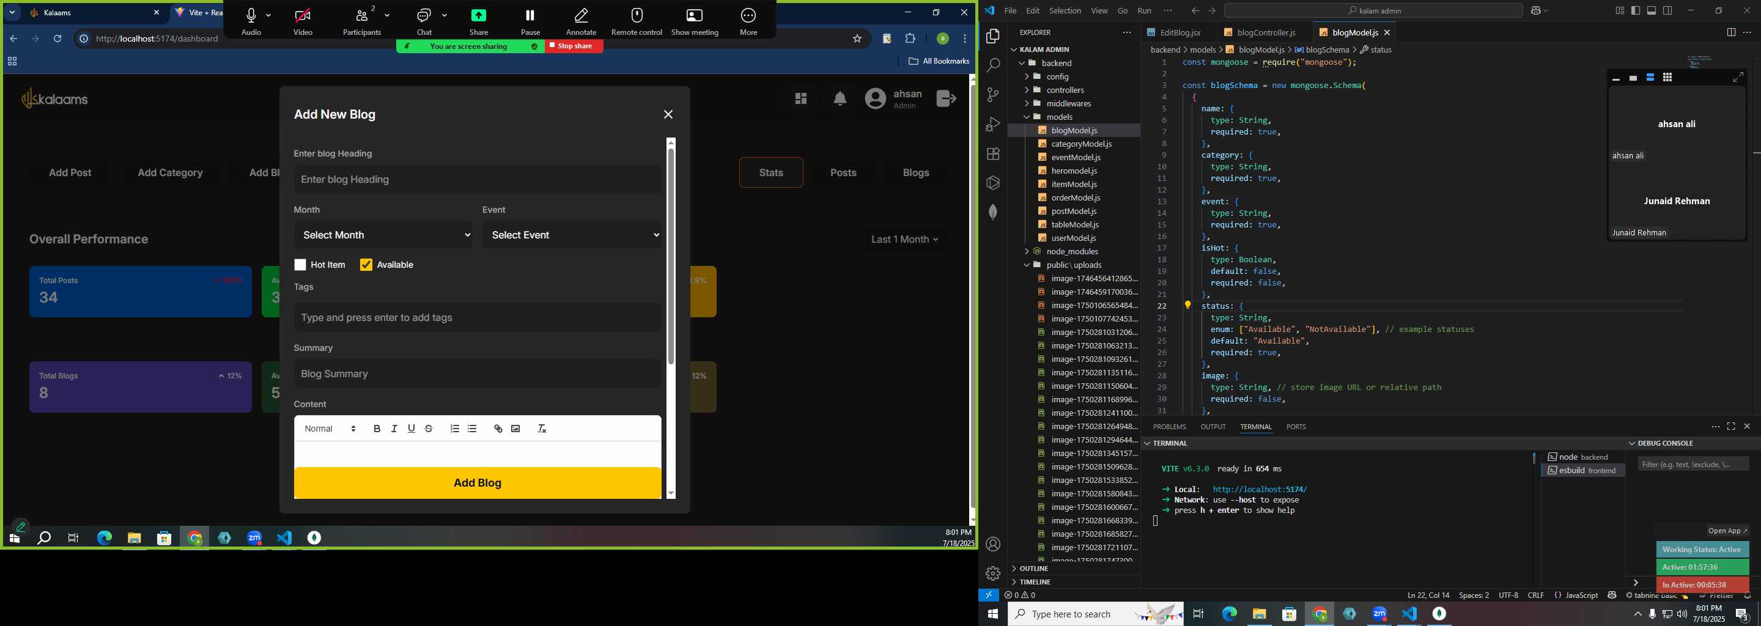The image size is (1761, 626).
Task: Open Last 1 Month filter dropdown
Action: (904, 240)
